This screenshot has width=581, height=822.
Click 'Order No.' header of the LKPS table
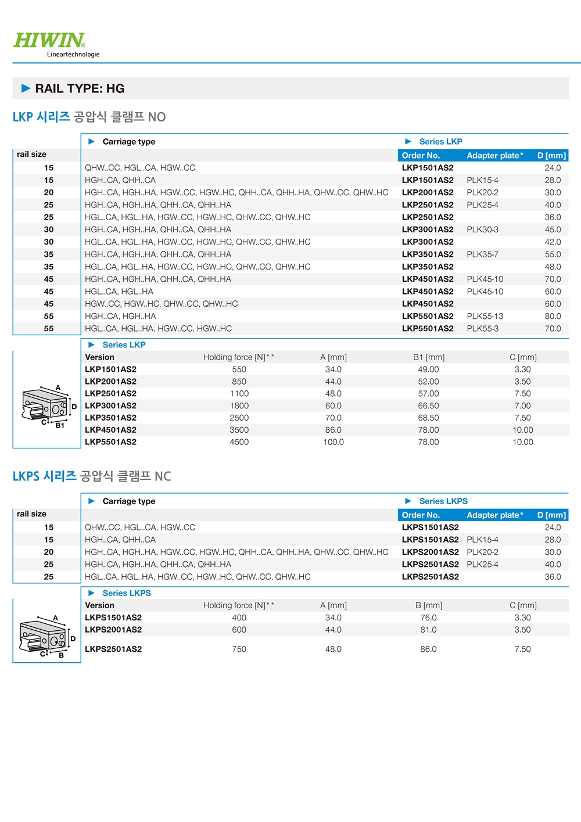click(x=421, y=515)
